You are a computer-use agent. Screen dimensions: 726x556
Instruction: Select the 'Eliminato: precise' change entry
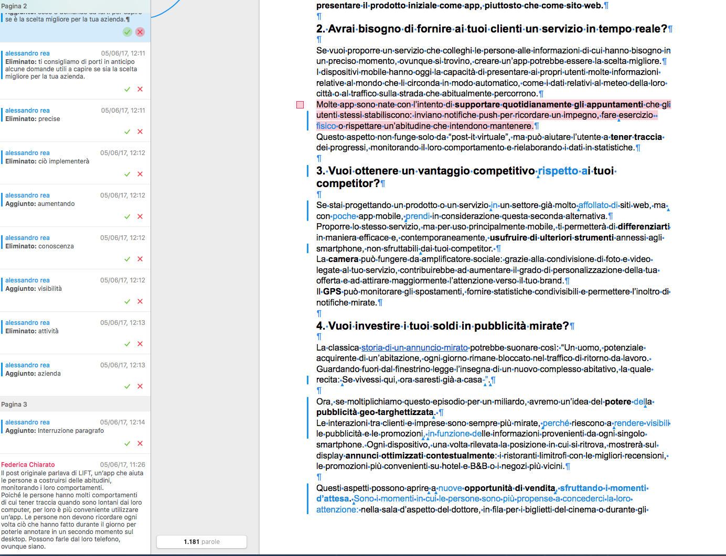(75, 121)
